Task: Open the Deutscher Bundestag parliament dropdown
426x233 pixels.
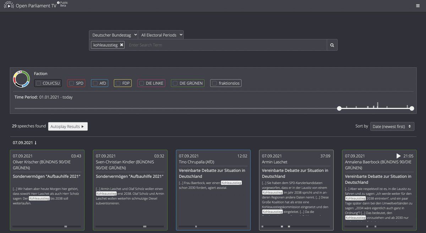Action: coord(114,35)
